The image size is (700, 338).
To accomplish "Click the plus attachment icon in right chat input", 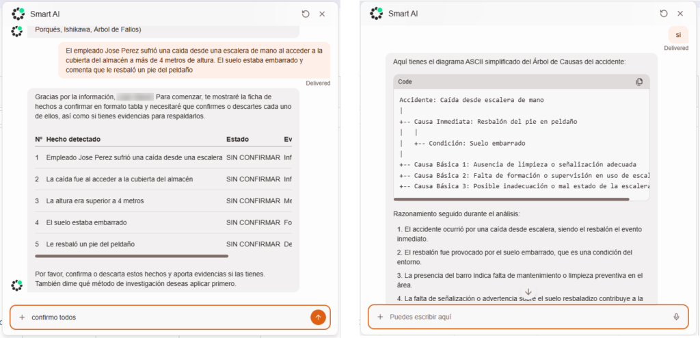I will point(380,317).
